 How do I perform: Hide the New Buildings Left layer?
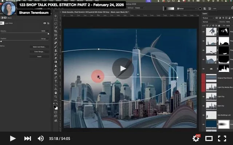(204, 115)
